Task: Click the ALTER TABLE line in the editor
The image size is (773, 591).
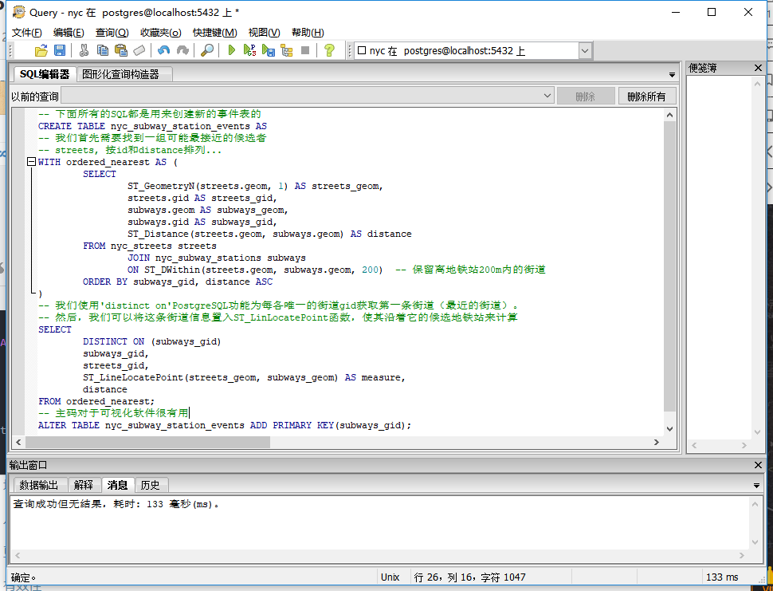Action: [x=224, y=425]
